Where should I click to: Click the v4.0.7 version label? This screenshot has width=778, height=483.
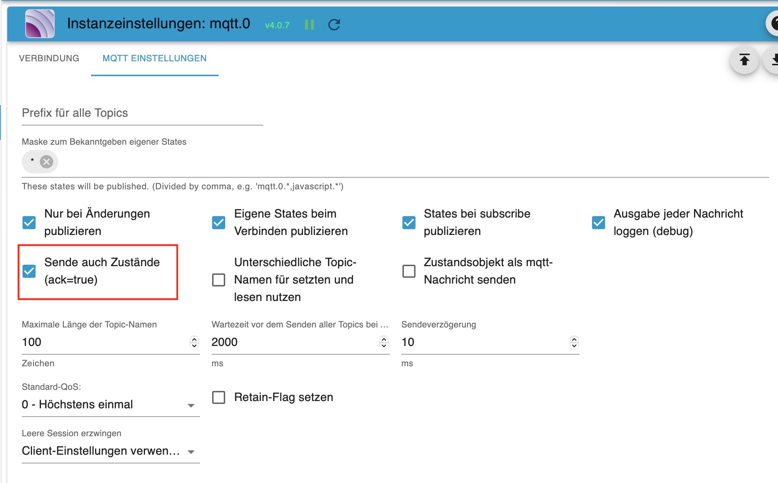277,25
